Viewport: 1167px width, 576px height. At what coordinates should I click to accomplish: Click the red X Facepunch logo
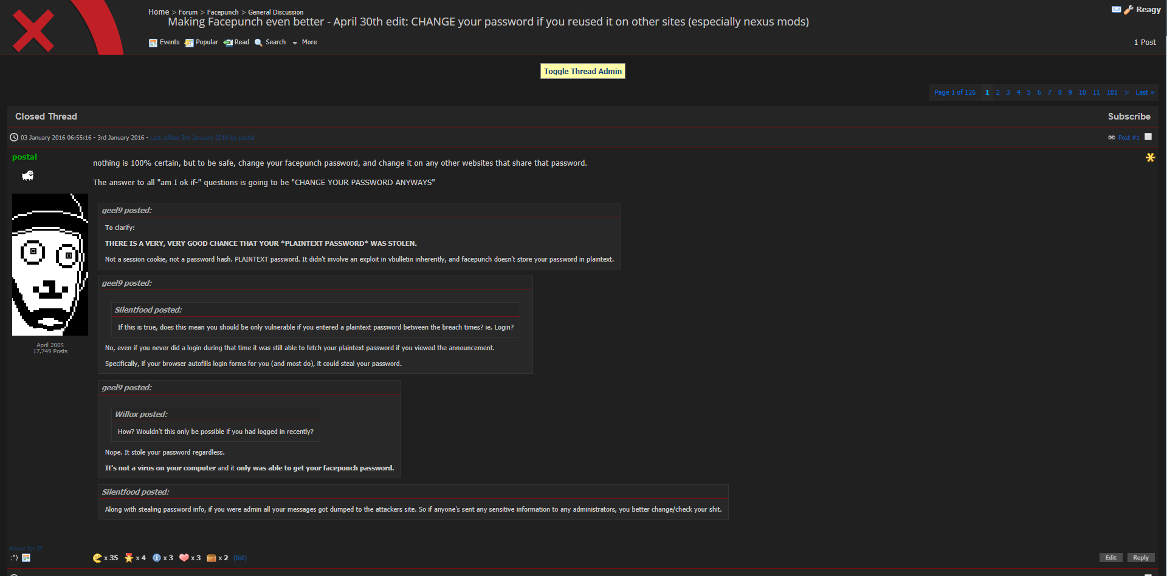(33, 31)
